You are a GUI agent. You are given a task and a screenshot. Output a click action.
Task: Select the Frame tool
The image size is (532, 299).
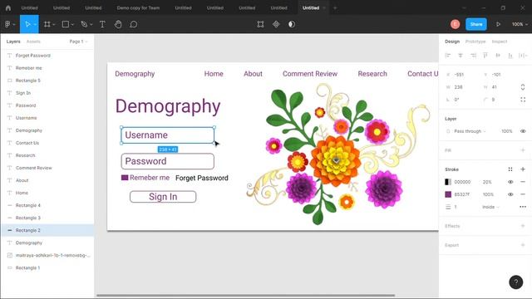(x=47, y=24)
